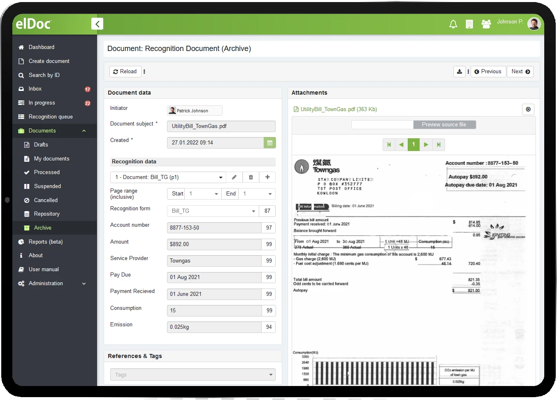The width and height of the screenshot is (557, 400).
Task: Open the Recognition form Bill_TG dropdown
Action: (213, 211)
